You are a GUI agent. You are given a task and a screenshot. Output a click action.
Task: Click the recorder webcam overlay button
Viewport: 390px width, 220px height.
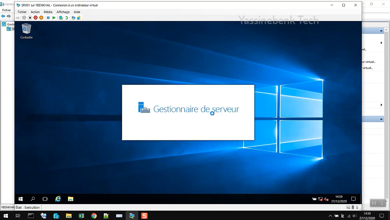pos(381,203)
